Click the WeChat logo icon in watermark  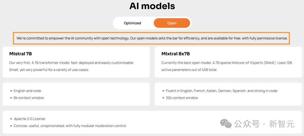pos(226,123)
